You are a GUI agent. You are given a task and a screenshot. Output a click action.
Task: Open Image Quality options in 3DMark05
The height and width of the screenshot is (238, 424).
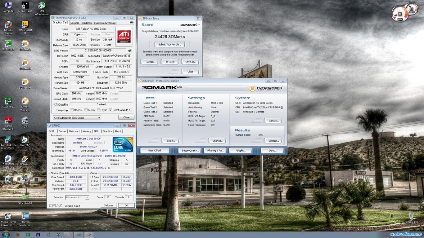[190, 151]
